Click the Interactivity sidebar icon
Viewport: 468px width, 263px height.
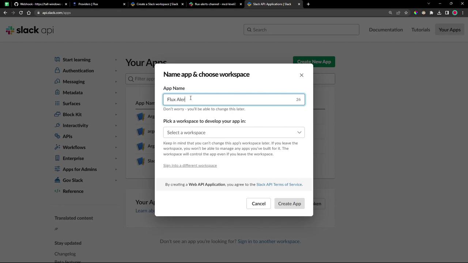[57, 125]
